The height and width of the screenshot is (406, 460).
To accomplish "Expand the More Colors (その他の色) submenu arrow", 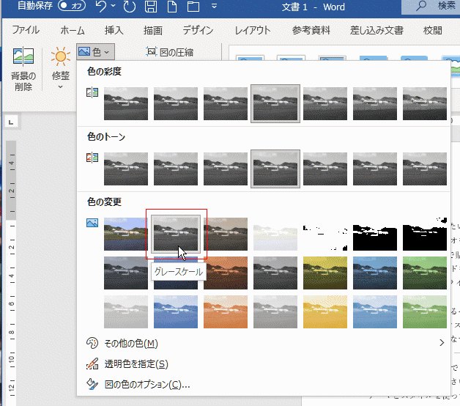I will 441,343.
